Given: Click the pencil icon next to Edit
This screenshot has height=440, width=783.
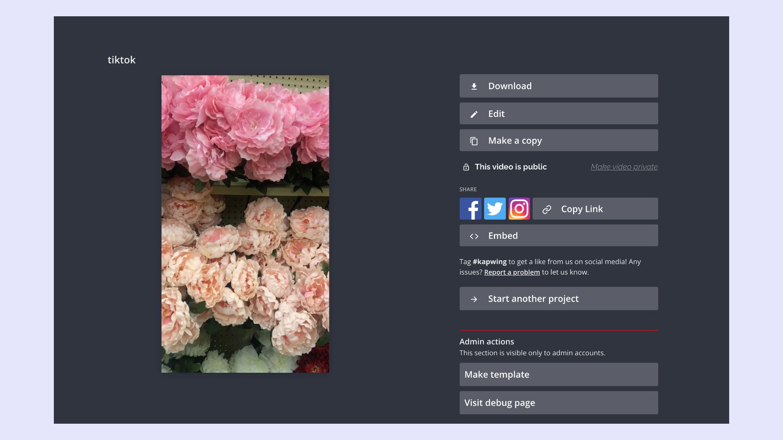Looking at the screenshot, I should 474,114.
